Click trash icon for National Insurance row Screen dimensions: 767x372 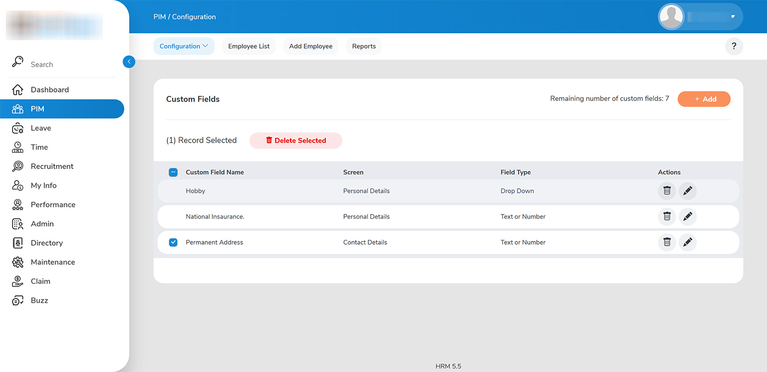click(x=667, y=216)
